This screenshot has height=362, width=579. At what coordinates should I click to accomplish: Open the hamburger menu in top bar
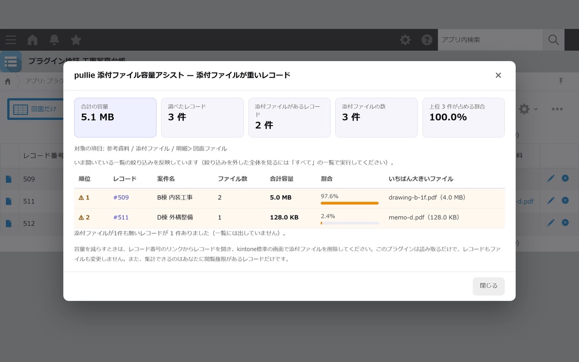pos(11,40)
